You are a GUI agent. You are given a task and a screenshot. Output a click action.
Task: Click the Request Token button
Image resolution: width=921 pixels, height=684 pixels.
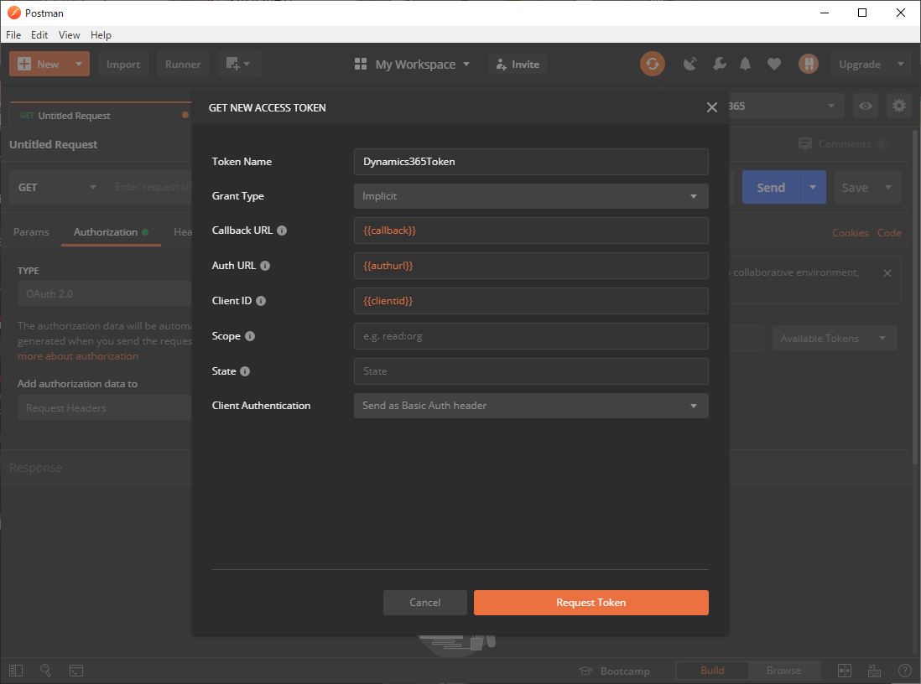tap(591, 603)
